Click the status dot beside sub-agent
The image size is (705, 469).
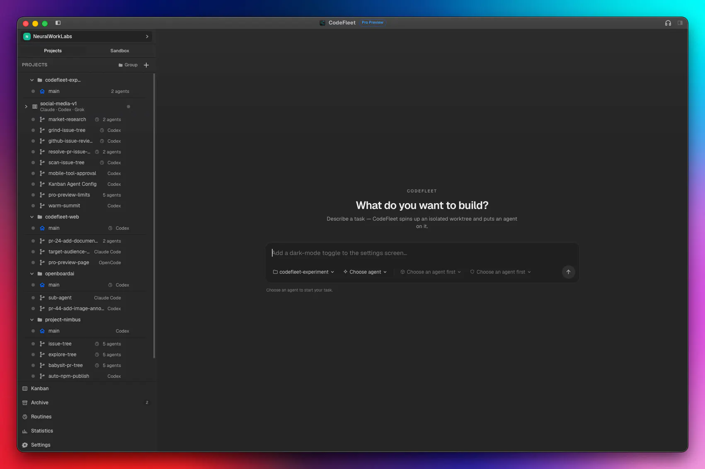click(x=33, y=298)
